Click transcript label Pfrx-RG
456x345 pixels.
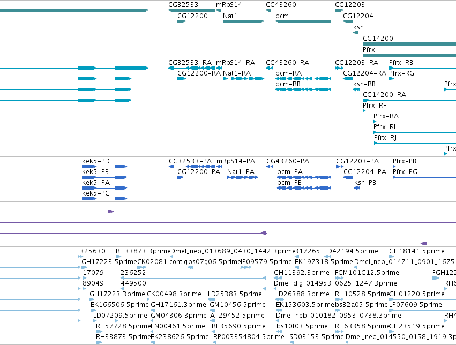click(402, 73)
